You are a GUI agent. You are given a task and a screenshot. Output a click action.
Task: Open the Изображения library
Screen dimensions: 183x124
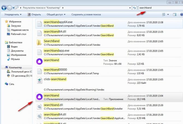coord(19,55)
